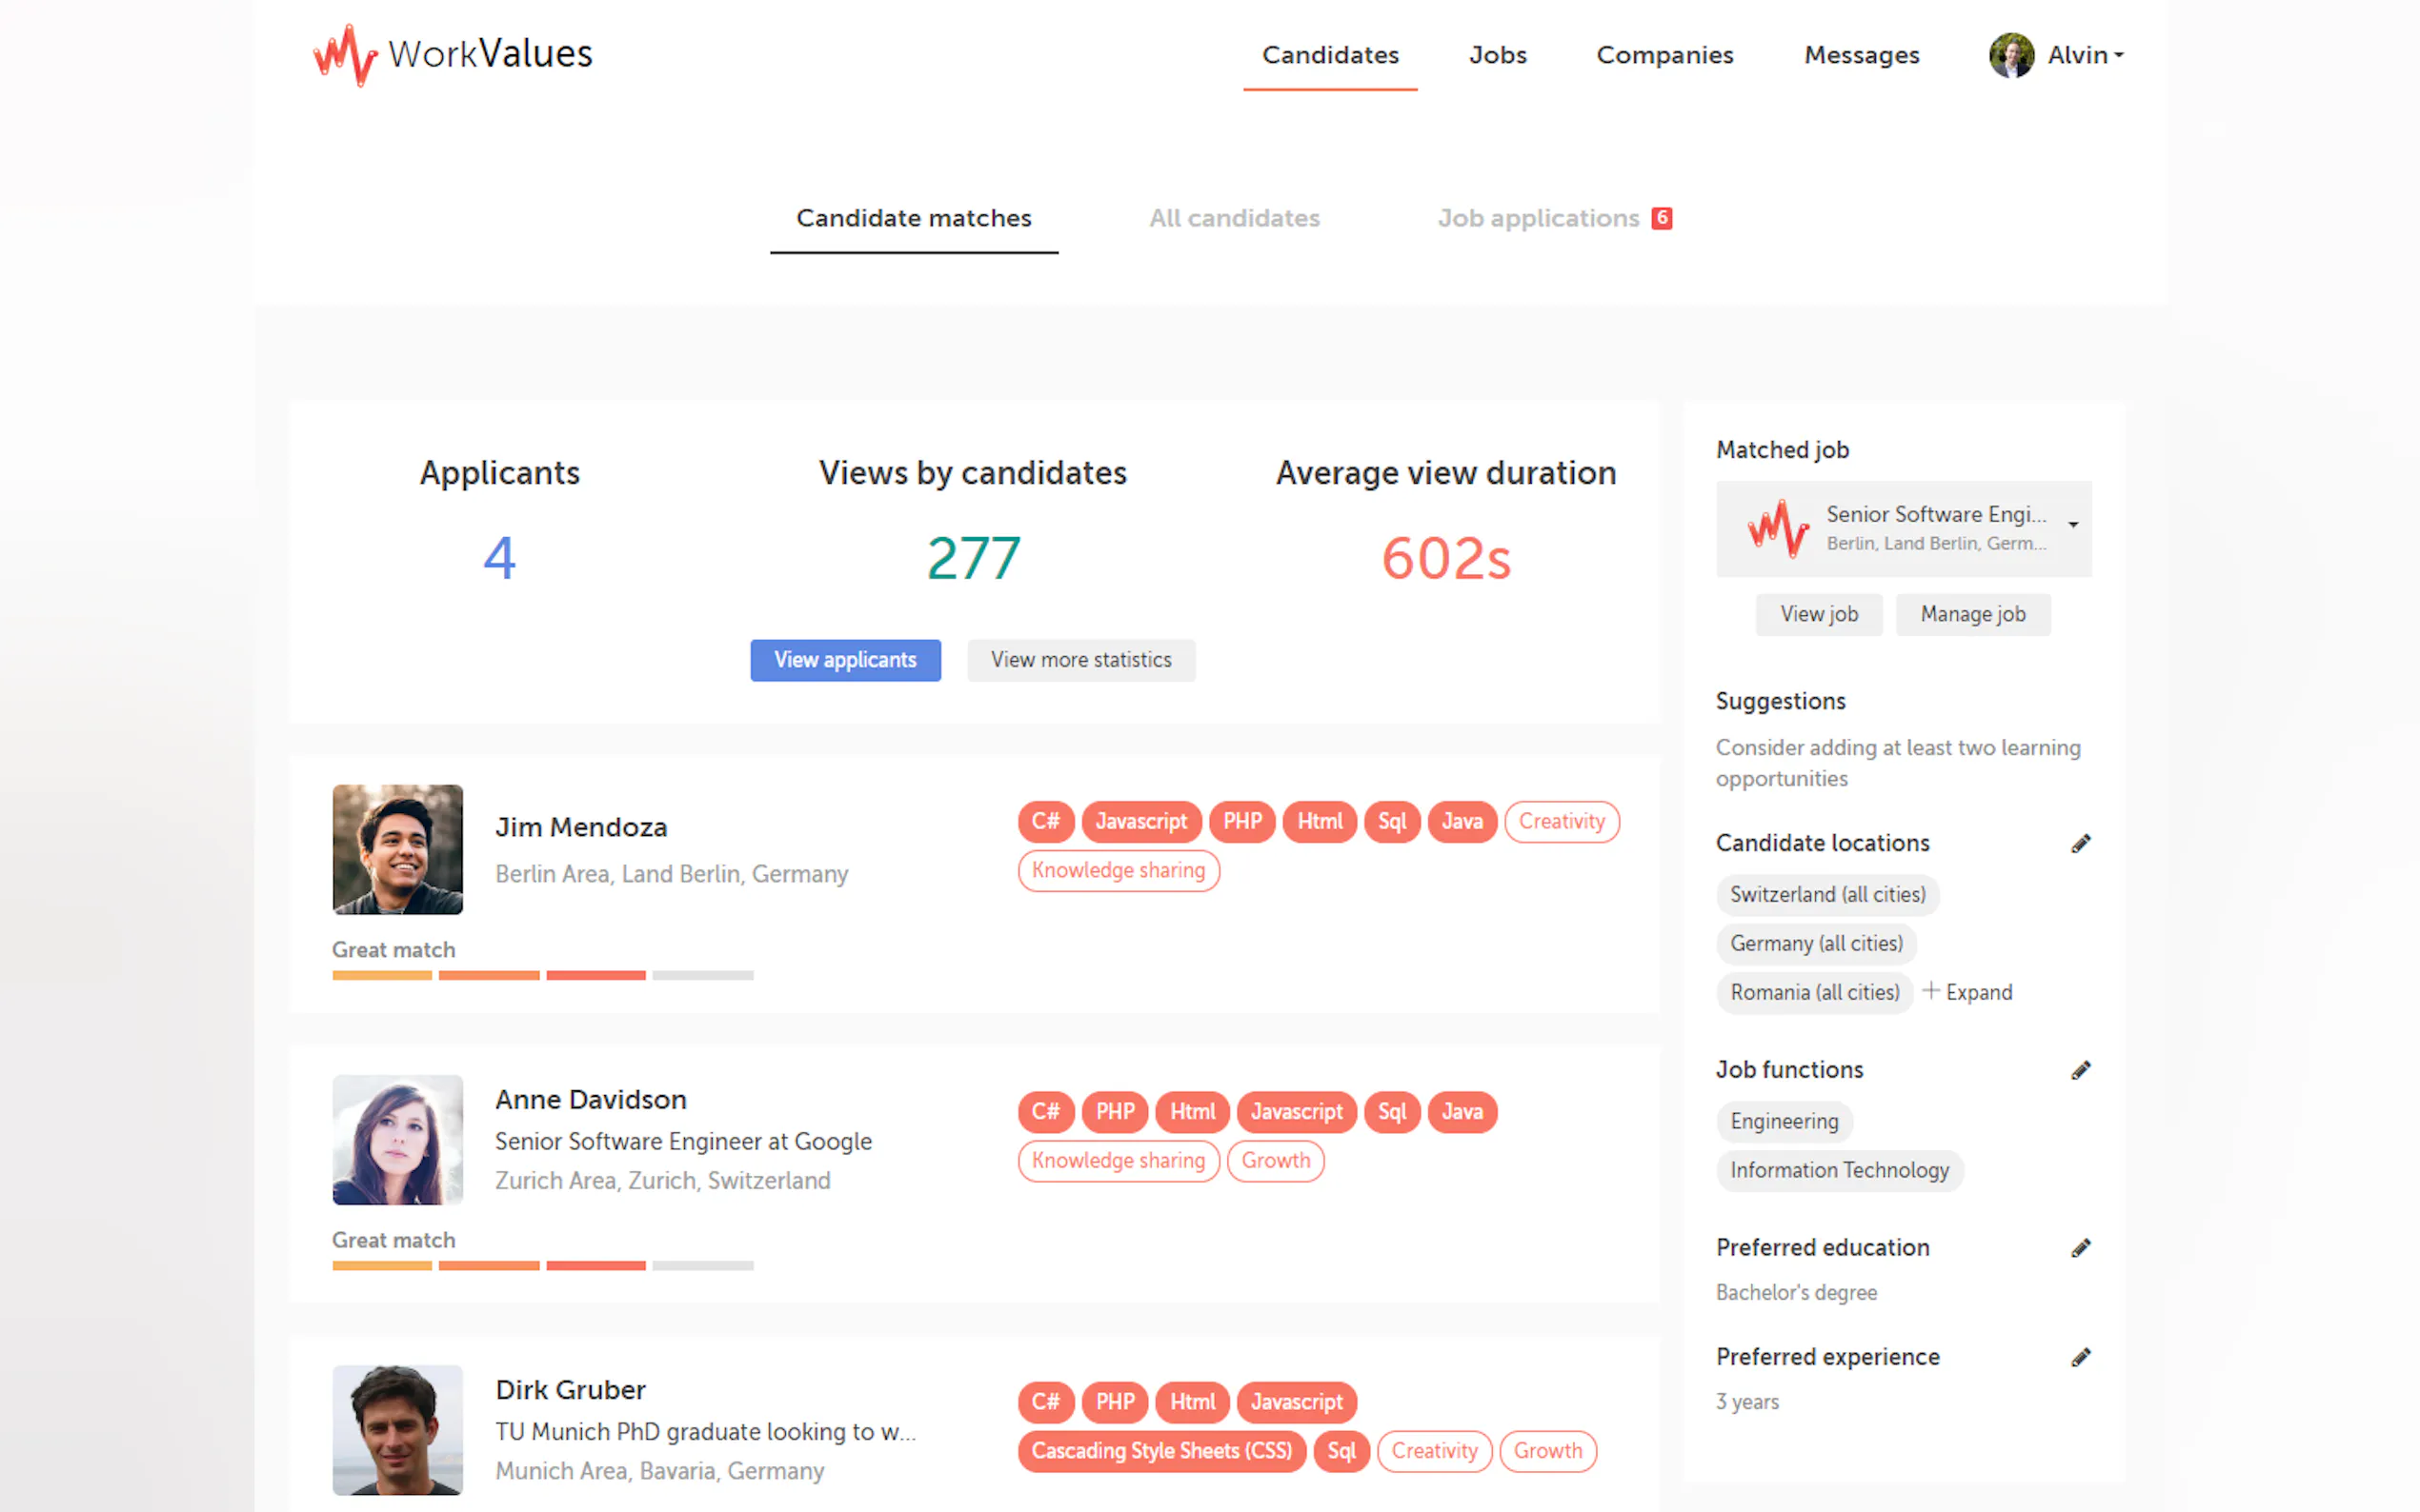Expand the candidate locations list
This screenshot has width=2420, height=1512.
pos(1966,992)
